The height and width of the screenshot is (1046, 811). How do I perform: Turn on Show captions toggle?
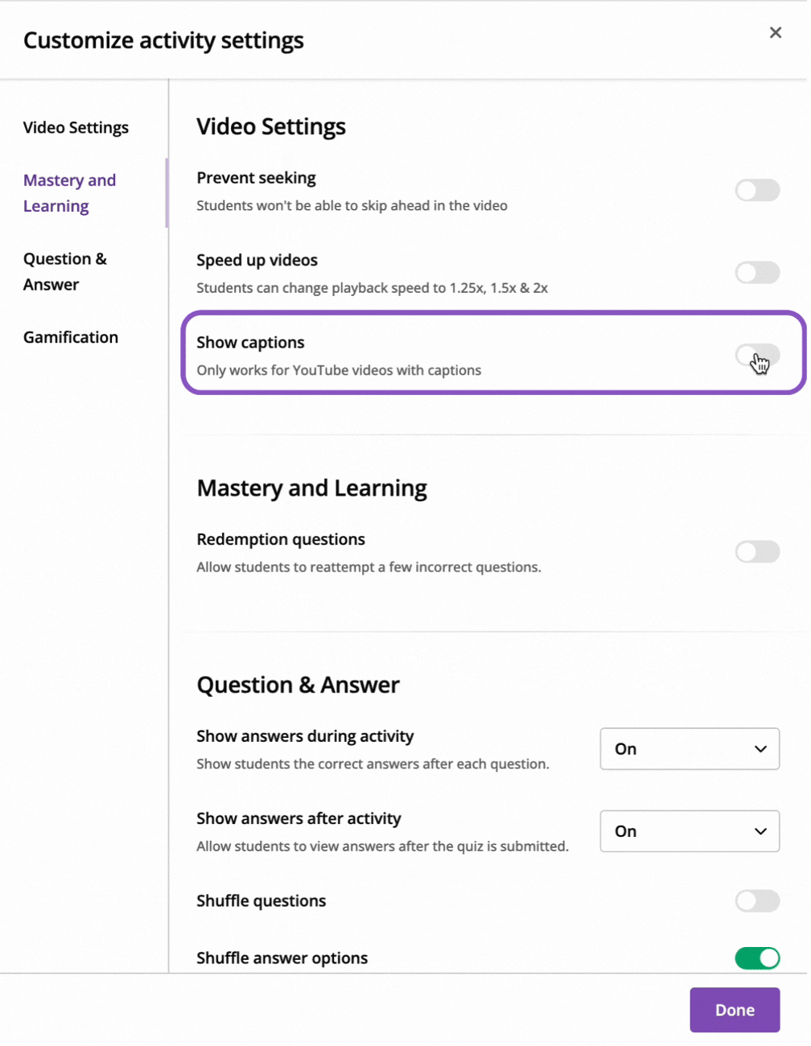click(757, 355)
